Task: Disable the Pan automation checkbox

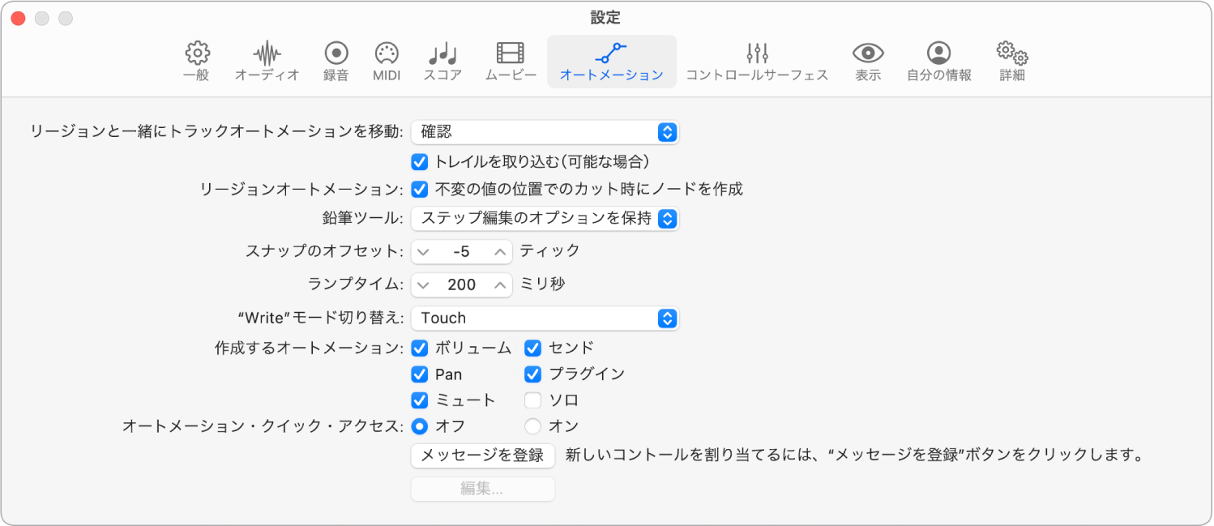Action: click(419, 374)
